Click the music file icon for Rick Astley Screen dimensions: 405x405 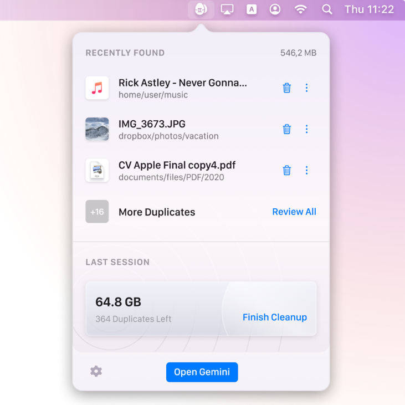point(97,88)
